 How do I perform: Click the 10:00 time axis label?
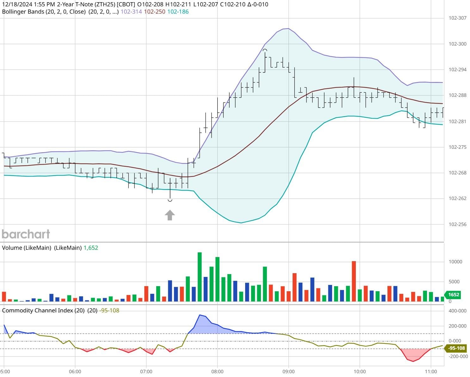[360, 372]
